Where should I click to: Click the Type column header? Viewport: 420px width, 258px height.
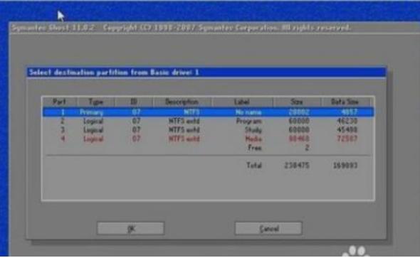click(x=96, y=102)
